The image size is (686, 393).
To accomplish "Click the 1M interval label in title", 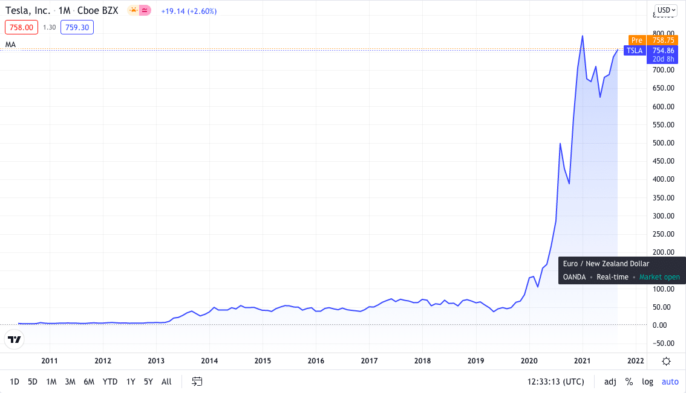I will click(x=64, y=10).
